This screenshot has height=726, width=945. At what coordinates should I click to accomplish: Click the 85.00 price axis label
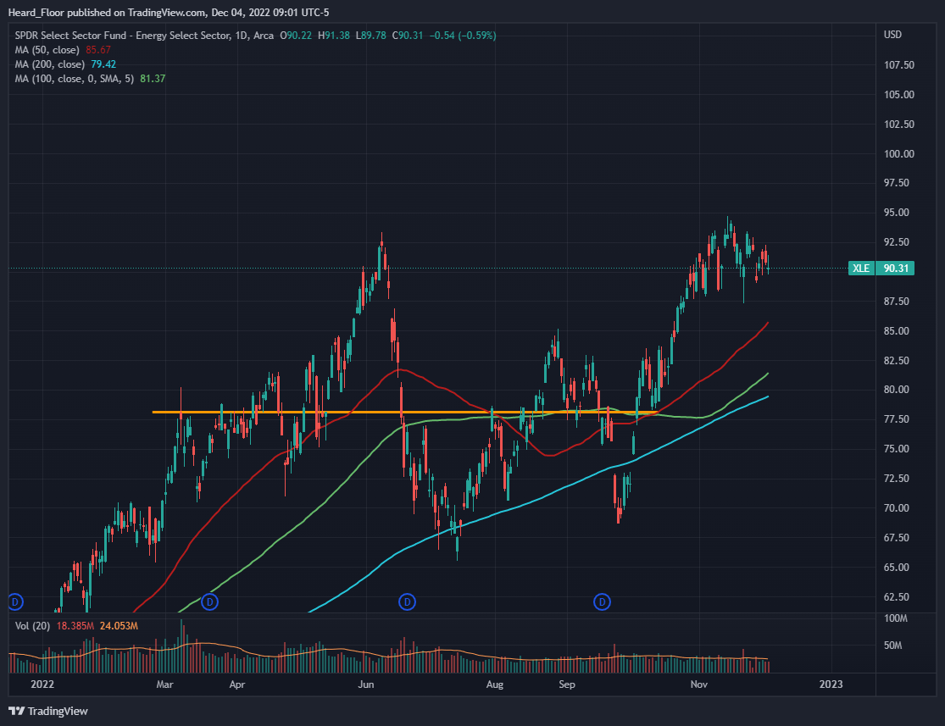click(896, 330)
